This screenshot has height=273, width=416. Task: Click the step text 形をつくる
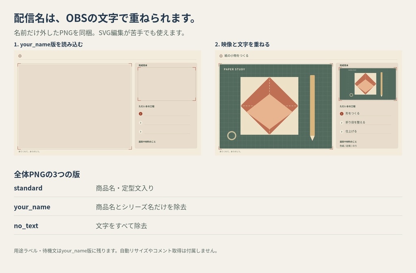click(352, 113)
